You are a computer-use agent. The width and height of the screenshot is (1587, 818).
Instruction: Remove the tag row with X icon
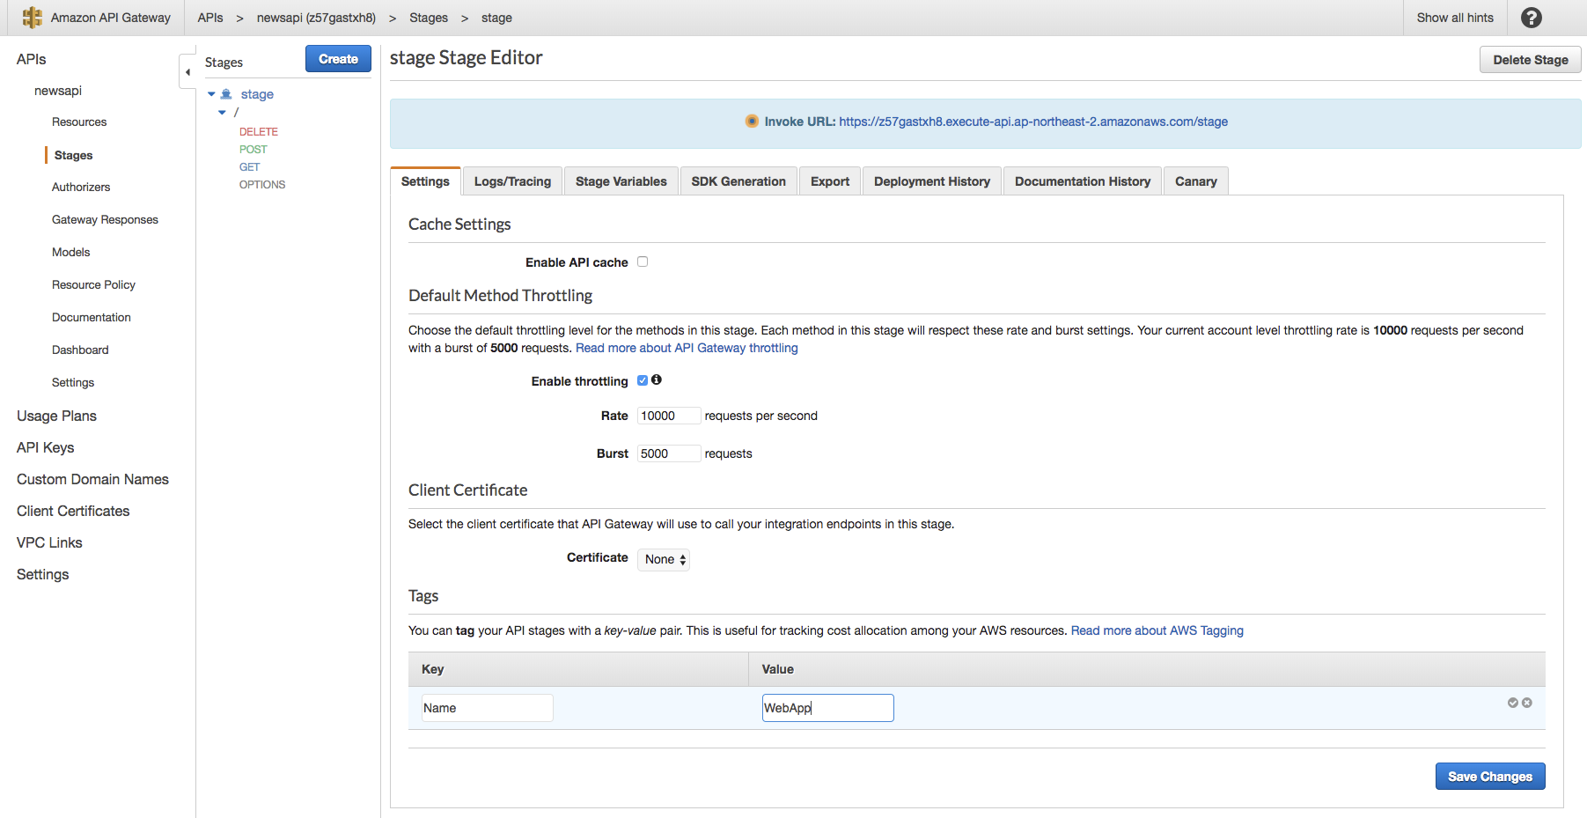pos(1527,703)
